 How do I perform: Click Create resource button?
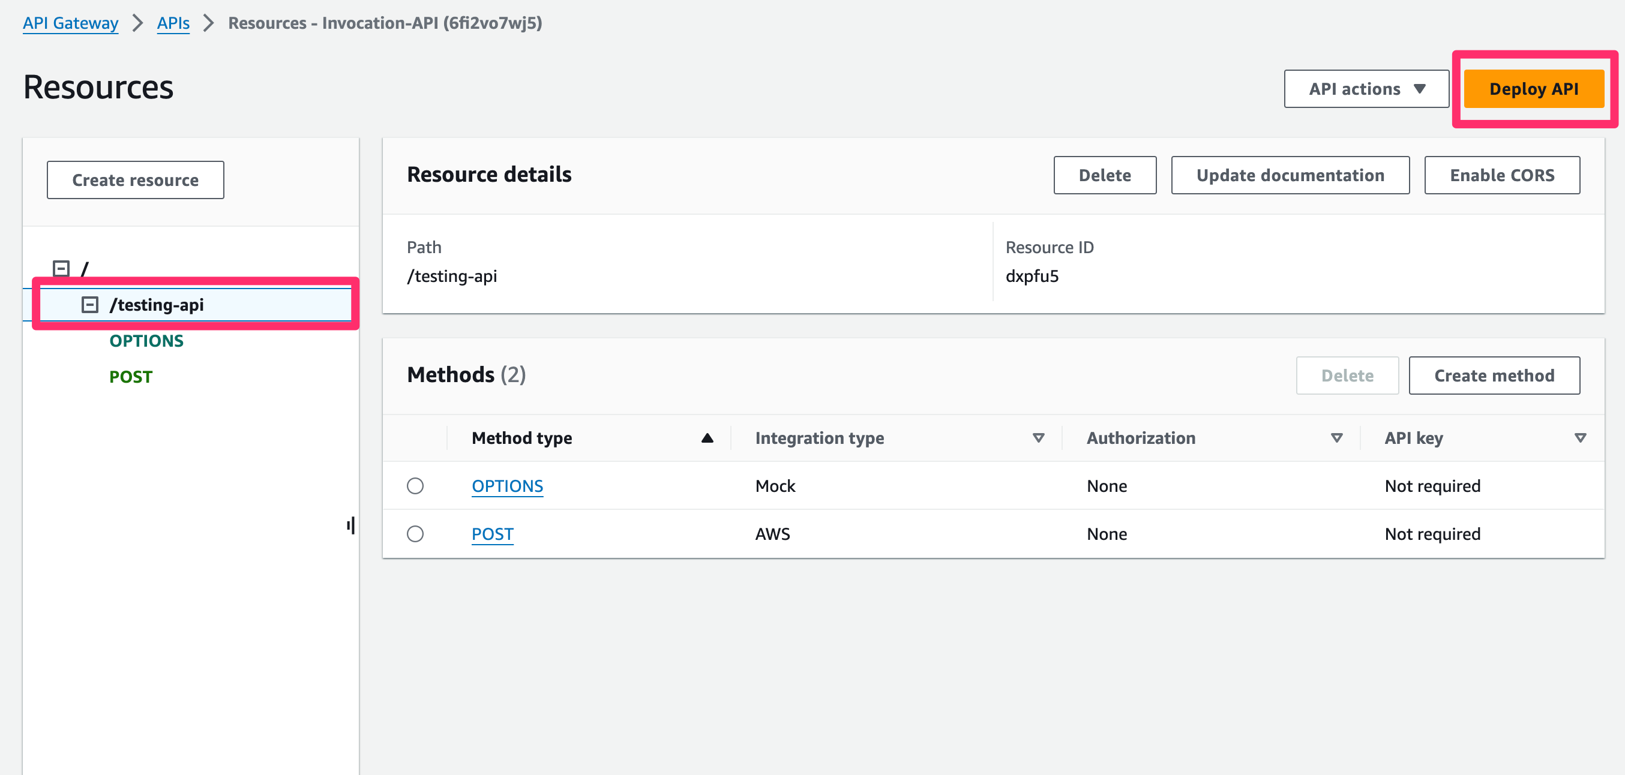click(x=135, y=181)
